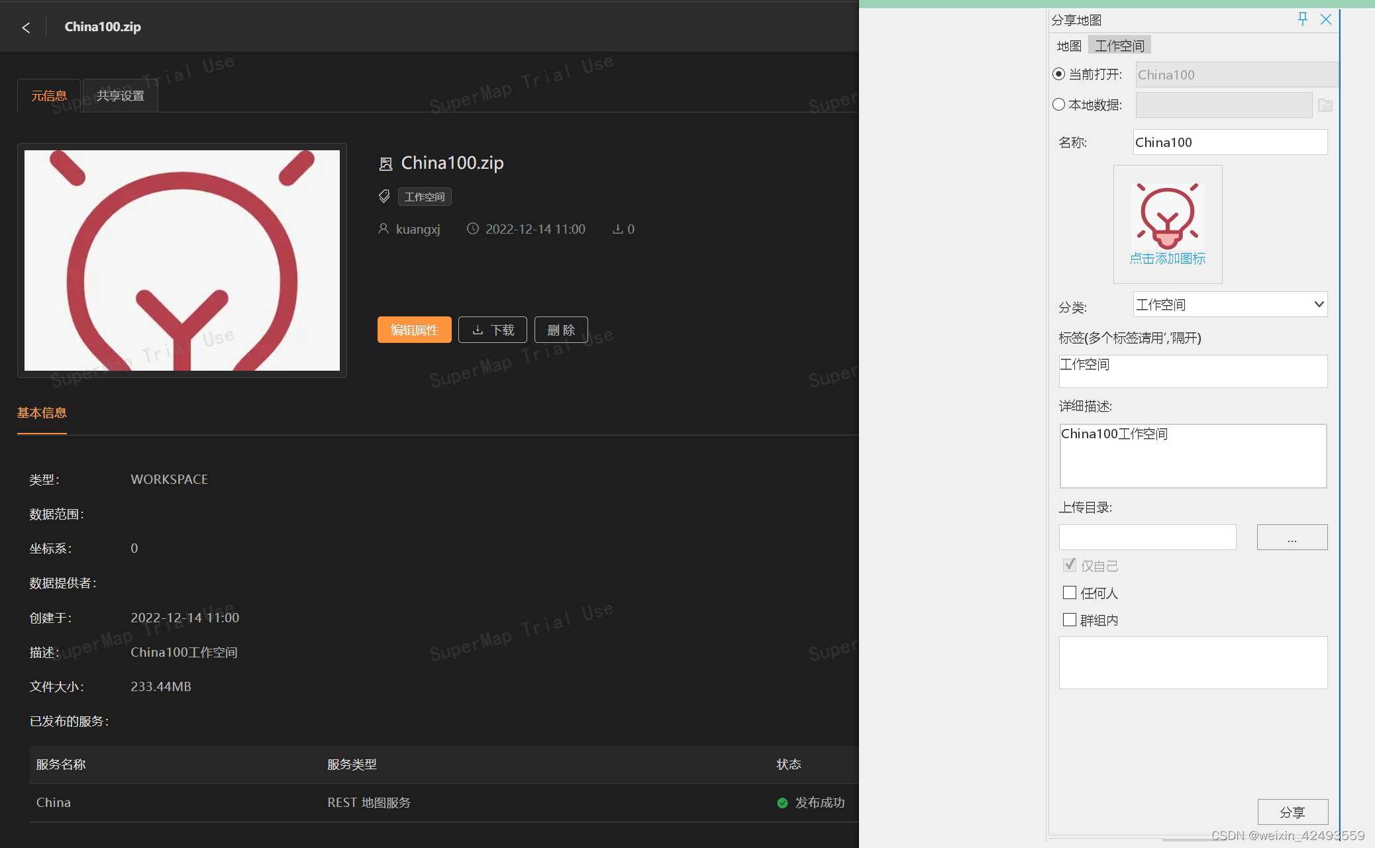
Task: Toggle the 仅自己 checkbox
Action: point(1069,565)
